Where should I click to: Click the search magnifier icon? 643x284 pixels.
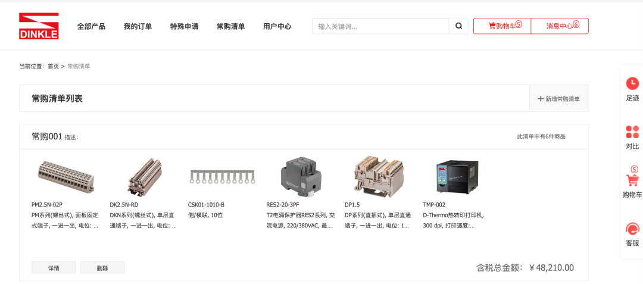(x=458, y=26)
